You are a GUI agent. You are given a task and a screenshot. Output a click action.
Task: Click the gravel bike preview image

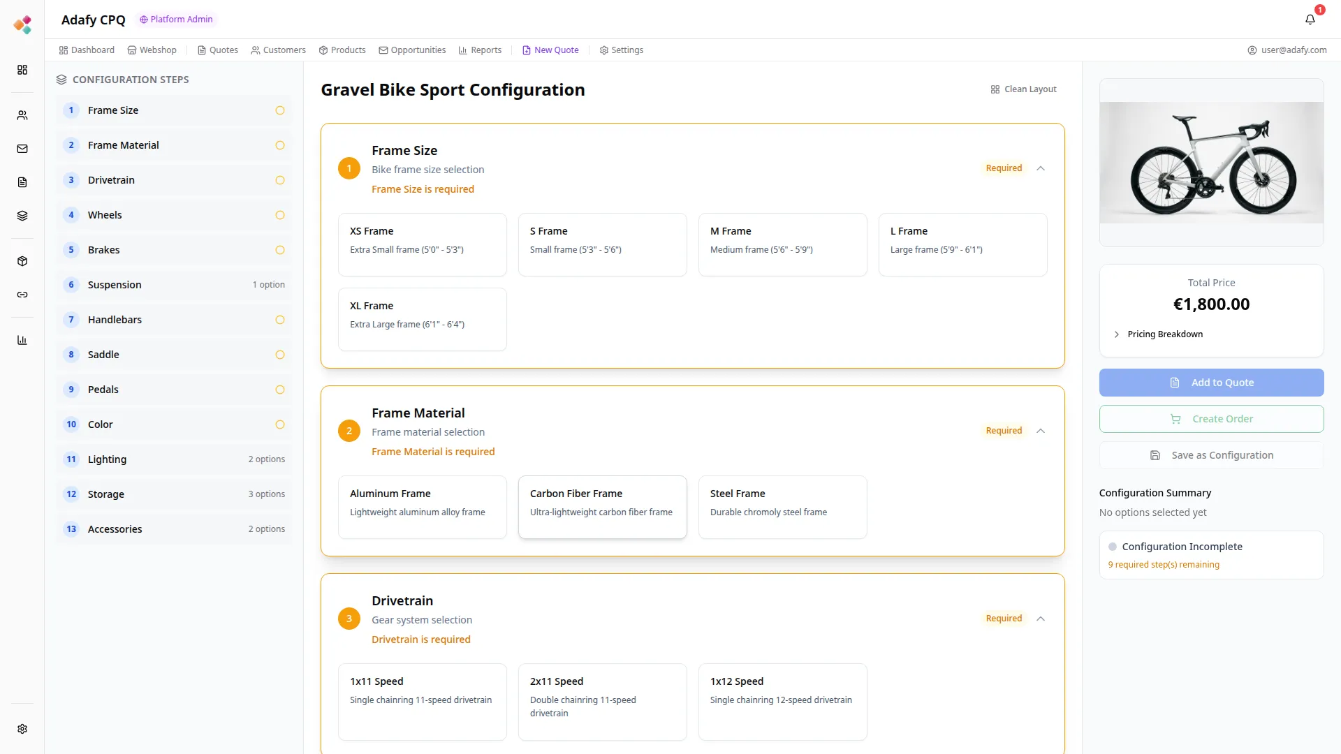tap(1211, 163)
